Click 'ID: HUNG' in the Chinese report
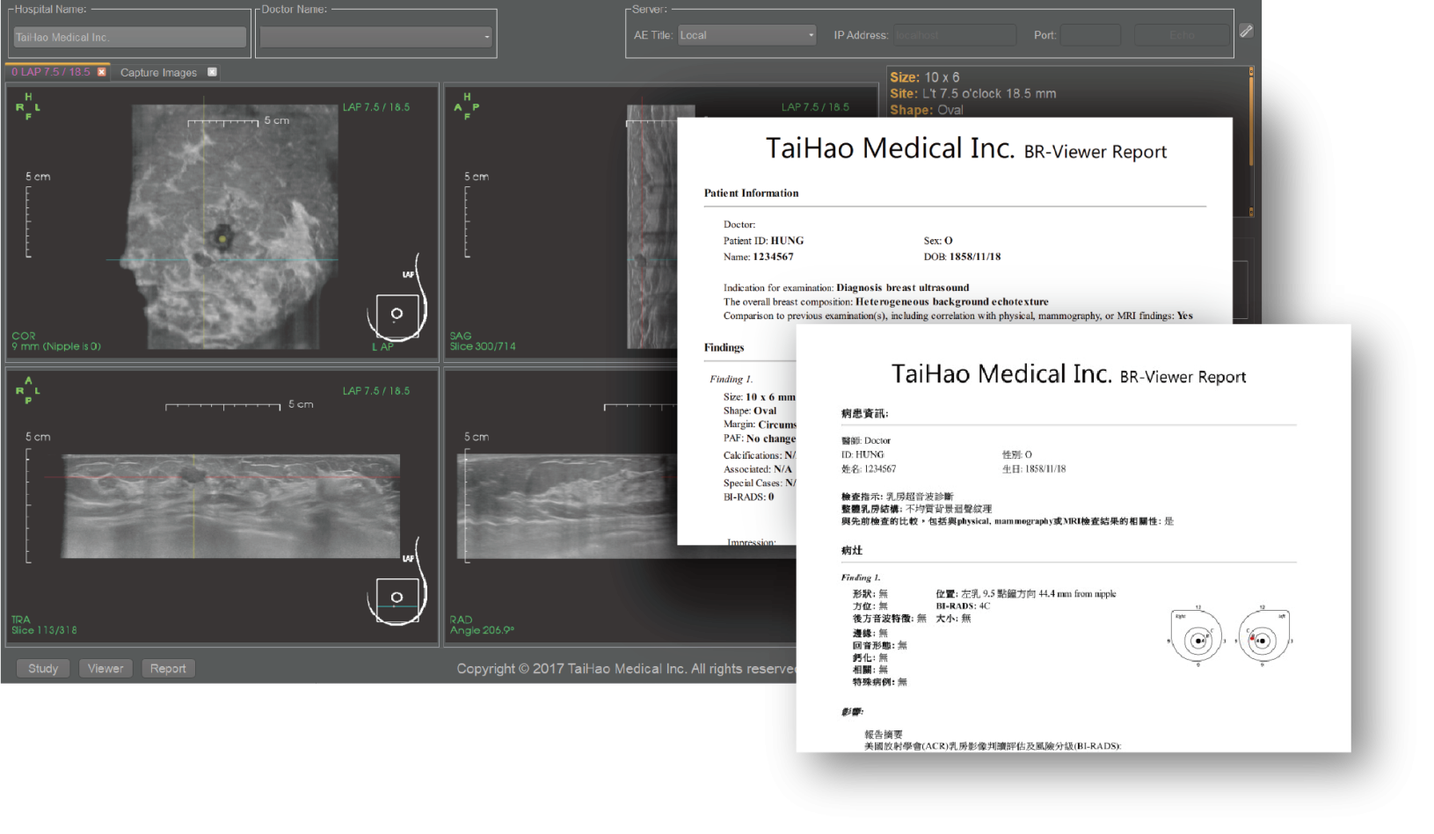Screen dimensions: 1434x834 coord(862,455)
